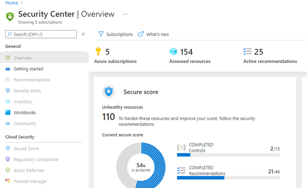Click the Secure score star shield icon
The height and width of the screenshot is (188, 307).
click(109, 92)
